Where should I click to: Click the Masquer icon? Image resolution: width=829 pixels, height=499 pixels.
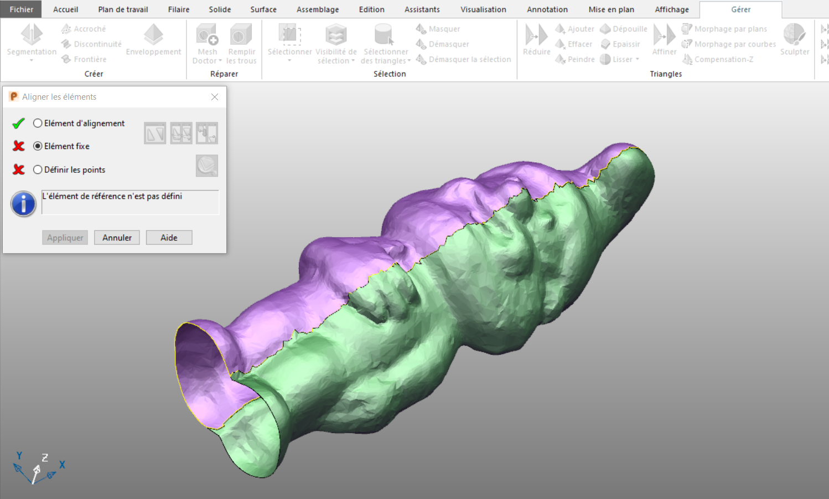[x=421, y=29]
